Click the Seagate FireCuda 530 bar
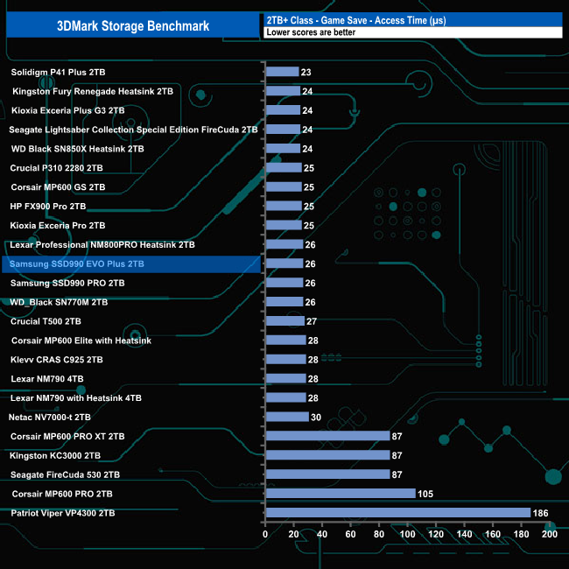 pos(328,474)
